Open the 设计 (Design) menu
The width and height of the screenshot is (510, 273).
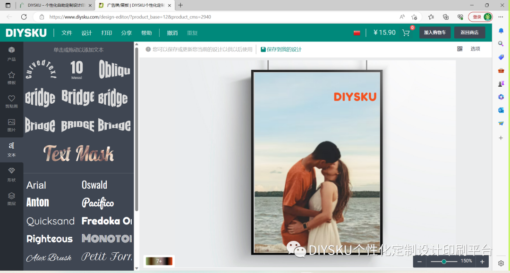pos(86,33)
